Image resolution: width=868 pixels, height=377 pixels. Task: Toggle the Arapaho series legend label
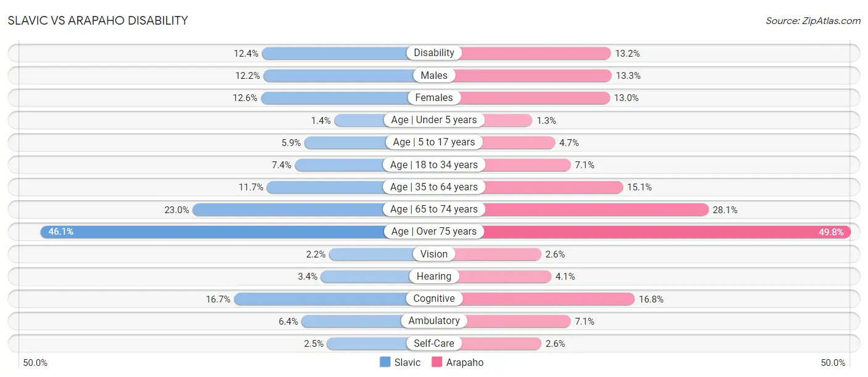tap(465, 363)
